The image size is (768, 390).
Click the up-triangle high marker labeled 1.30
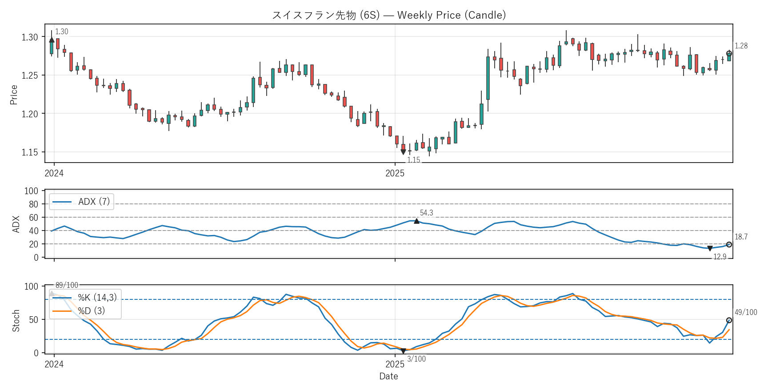52,40
